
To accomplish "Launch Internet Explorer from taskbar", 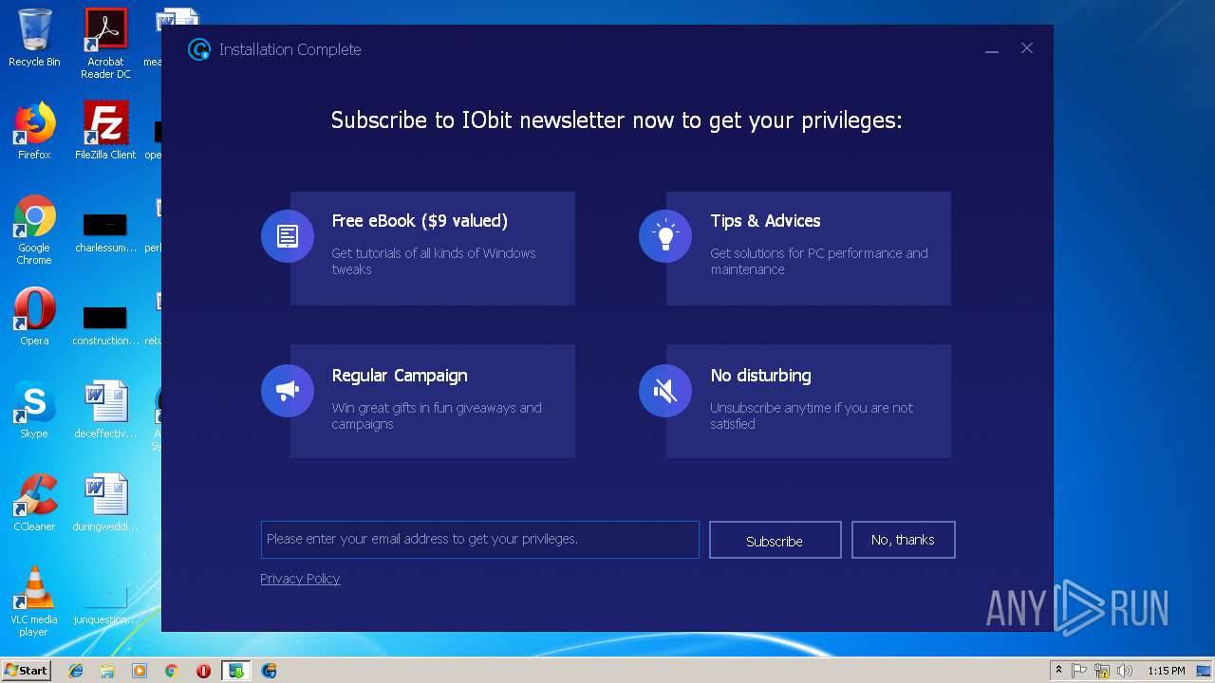I will coord(76,671).
